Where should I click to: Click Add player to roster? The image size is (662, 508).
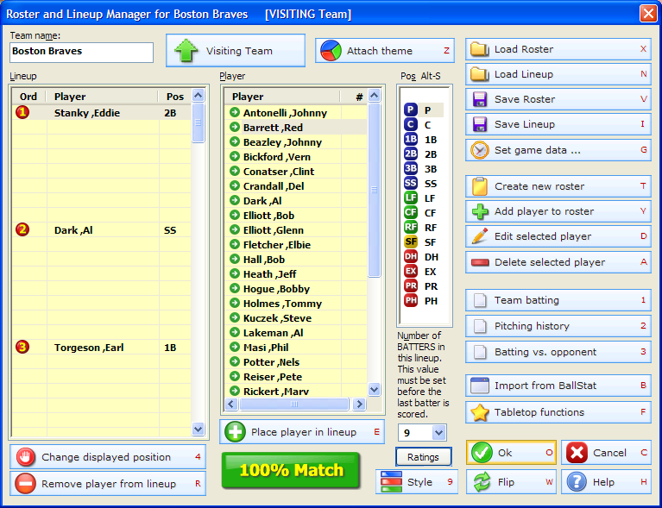tap(558, 211)
